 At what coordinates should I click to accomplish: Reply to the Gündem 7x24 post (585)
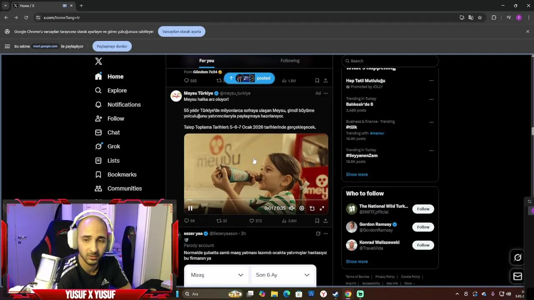tap(190, 81)
